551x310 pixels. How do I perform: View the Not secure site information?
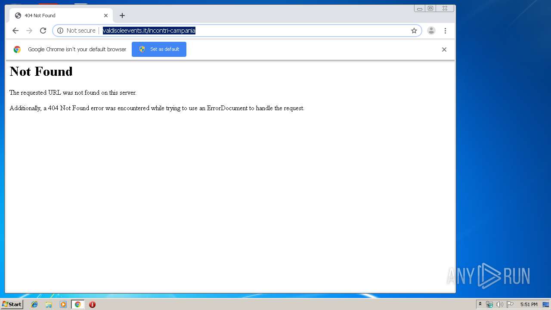[x=76, y=31]
